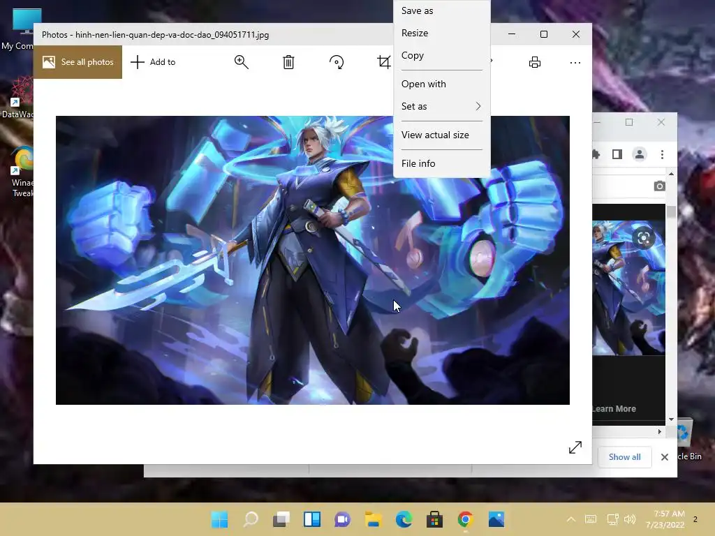
Task: Open File Explorer from taskbar
Action: (373, 519)
